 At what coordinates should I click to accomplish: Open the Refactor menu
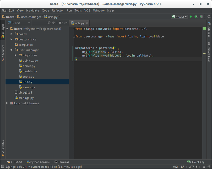click(58, 10)
